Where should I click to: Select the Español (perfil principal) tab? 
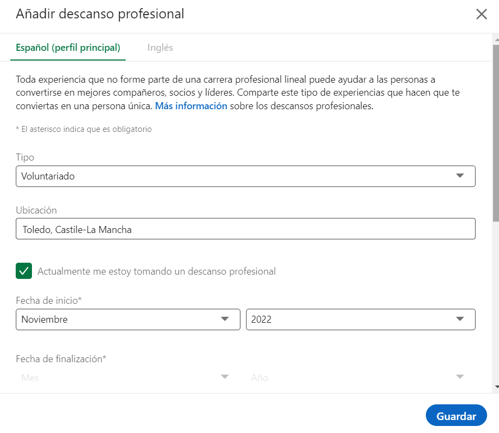coord(68,48)
